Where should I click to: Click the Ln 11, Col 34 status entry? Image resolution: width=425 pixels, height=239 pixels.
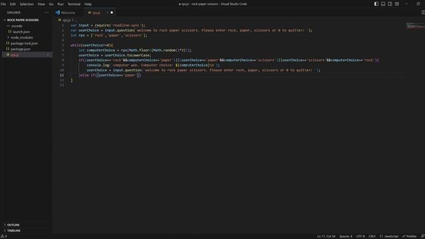coord(326,236)
